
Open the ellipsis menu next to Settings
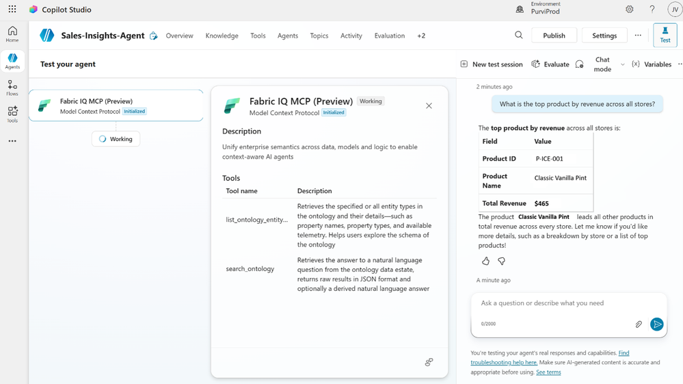[x=638, y=36]
